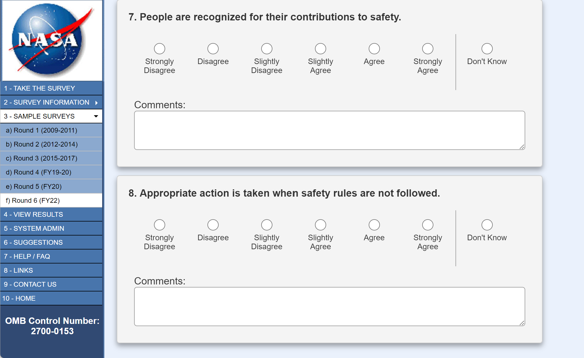Select the Round 6 (FY22) entry

(x=33, y=201)
